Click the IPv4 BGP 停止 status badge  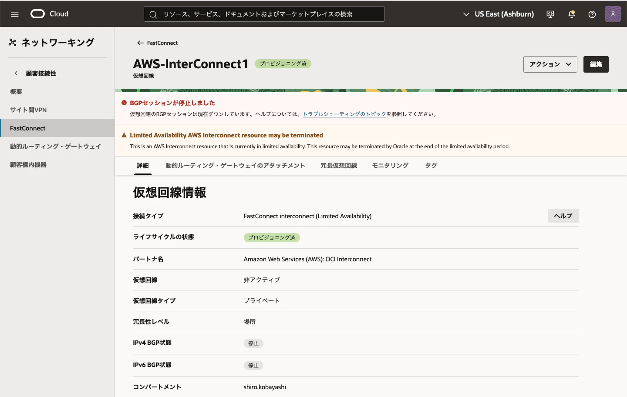pyautogui.click(x=253, y=344)
